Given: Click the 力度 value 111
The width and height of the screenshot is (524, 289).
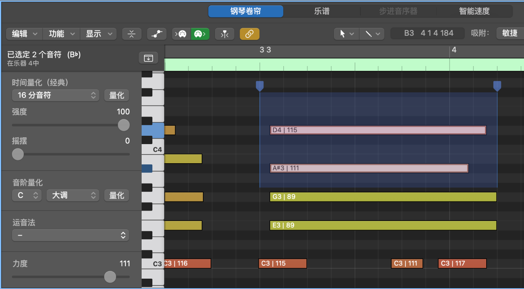Looking at the screenshot, I should pos(125,264).
